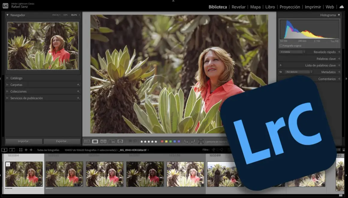Set rating to five stars

pos(156,142)
